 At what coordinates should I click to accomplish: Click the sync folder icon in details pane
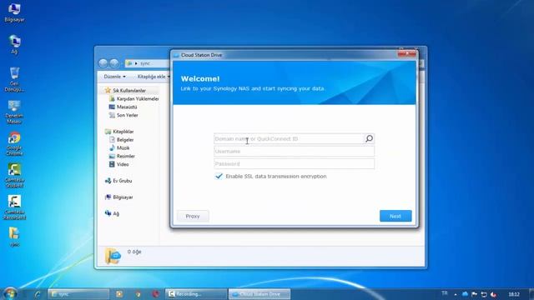point(113,256)
